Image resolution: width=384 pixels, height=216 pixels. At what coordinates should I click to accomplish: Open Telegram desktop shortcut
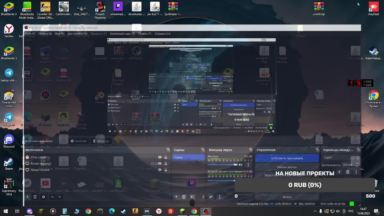(x=9, y=119)
